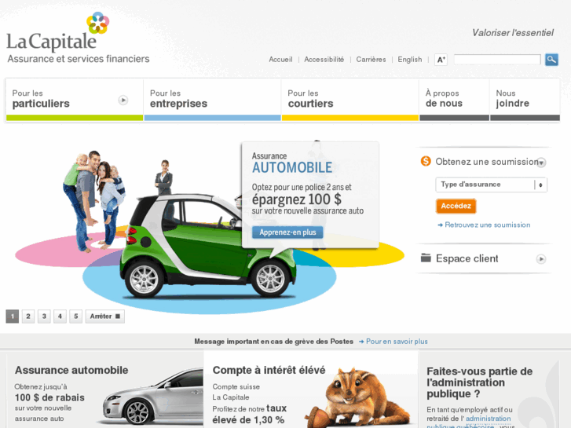Viewport: 571px width, 428px height.
Task: Open Nous joindre menu
Action: 525,100
